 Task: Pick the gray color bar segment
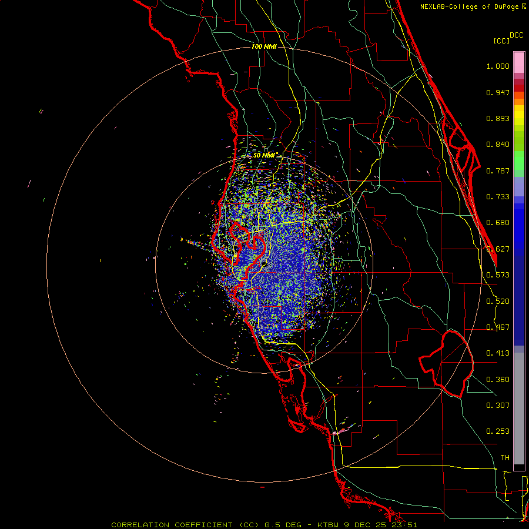click(x=519, y=409)
